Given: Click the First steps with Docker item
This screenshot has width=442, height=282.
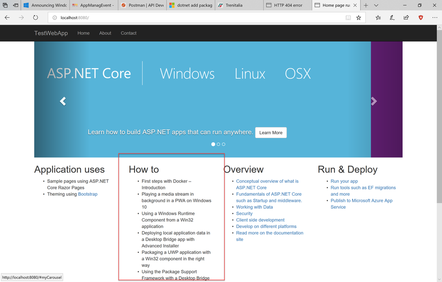Looking at the screenshot, I should coord(166,185).
